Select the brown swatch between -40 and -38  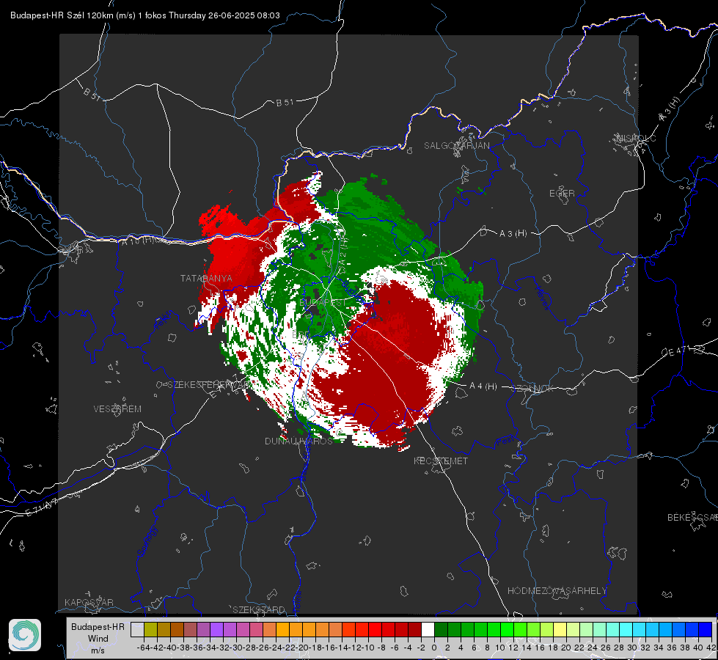point(177,629)
